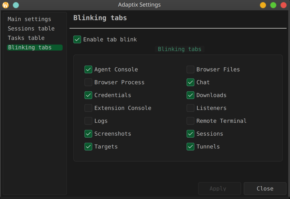
Task: Click the orange W application icon
Action: (5, 5)
